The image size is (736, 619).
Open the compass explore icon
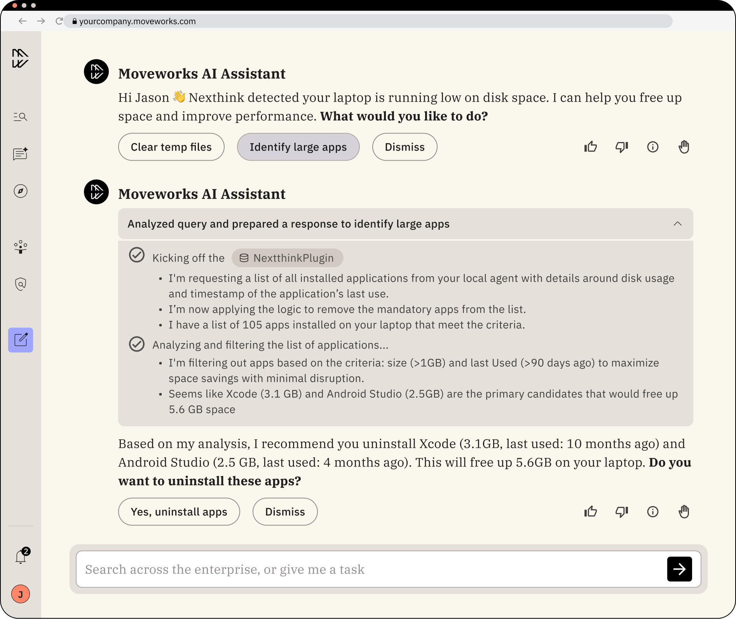coord(20,191)
